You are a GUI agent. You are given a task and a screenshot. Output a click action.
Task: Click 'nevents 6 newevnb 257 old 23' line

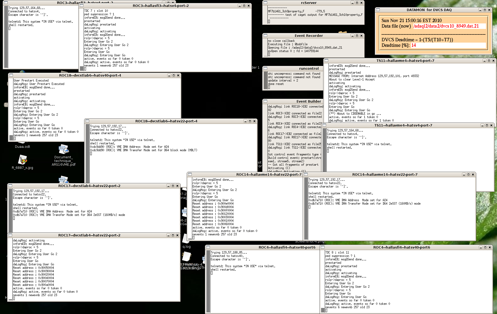[347, 307]
